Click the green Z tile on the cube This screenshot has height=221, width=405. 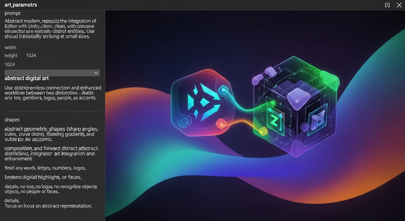pos(274,121)
